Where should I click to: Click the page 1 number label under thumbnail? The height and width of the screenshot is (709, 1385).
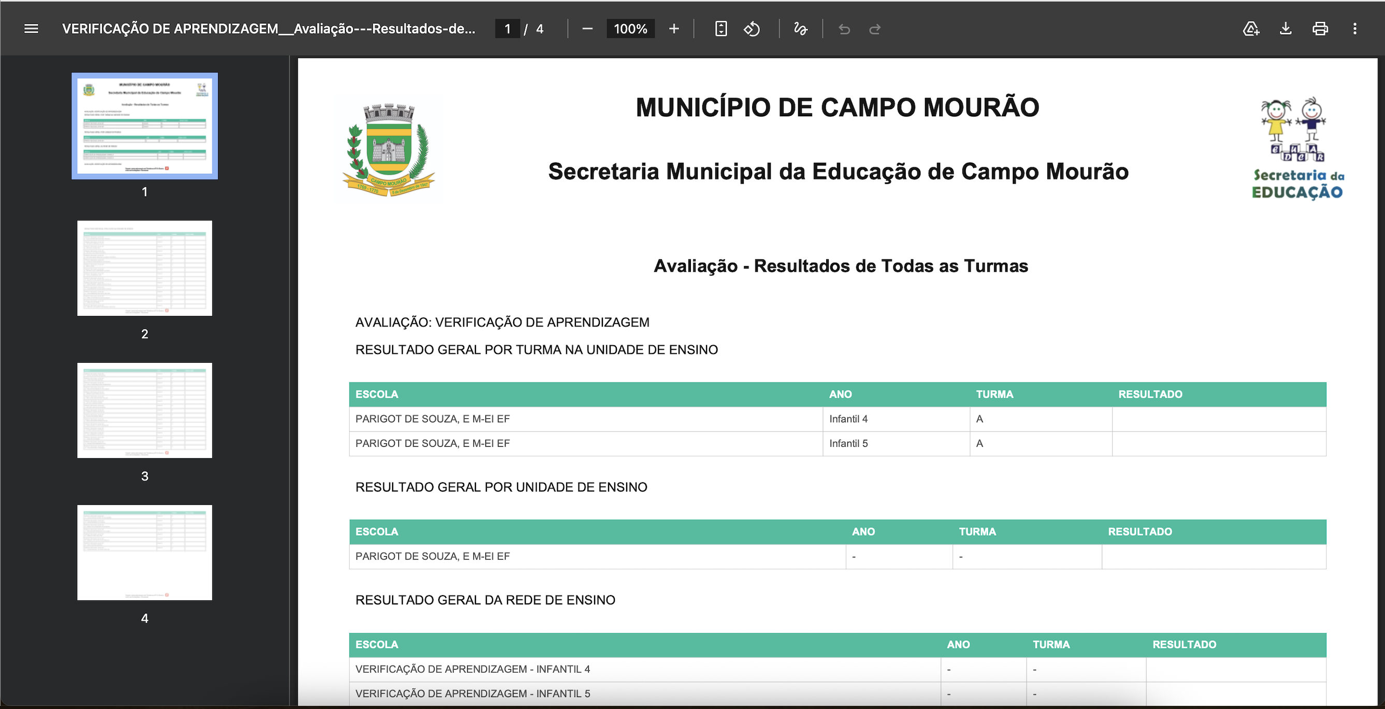[145, 192]
